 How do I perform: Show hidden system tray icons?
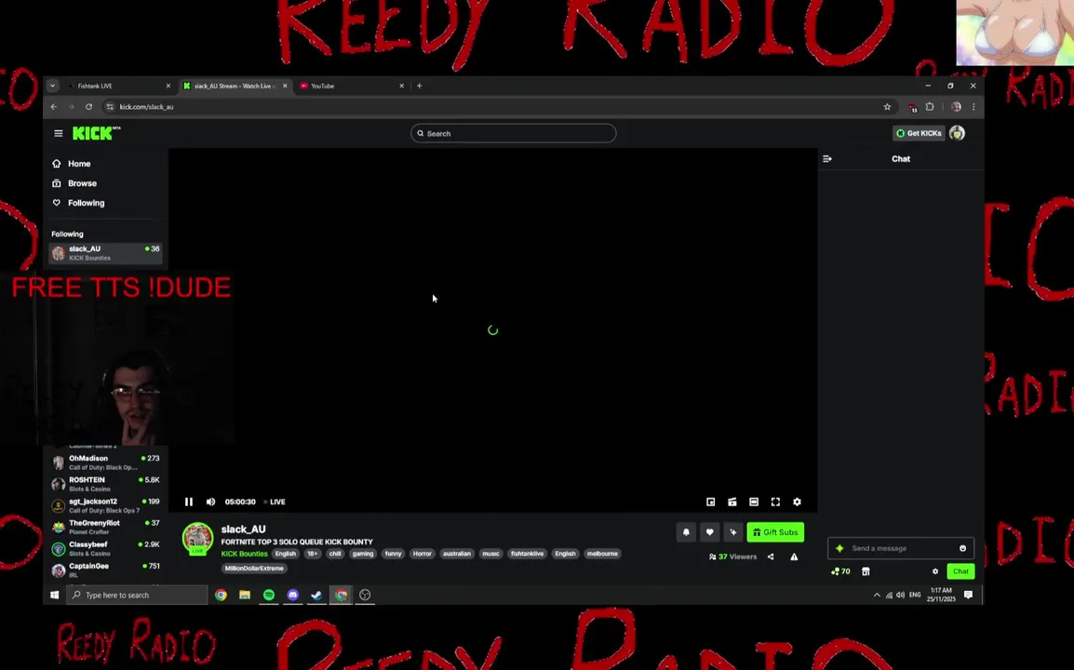click(877, 596)
